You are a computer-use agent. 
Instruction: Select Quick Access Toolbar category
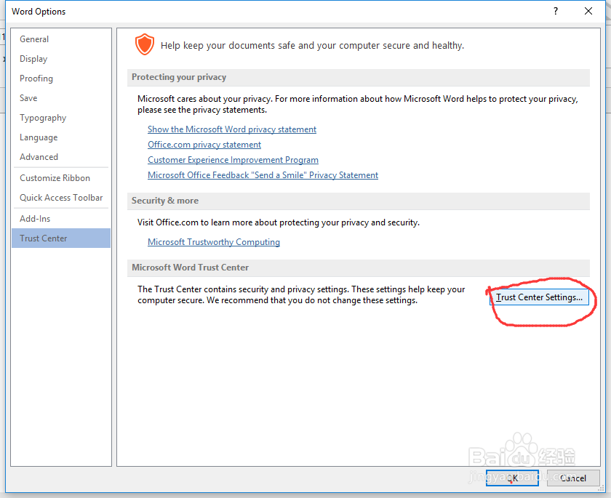[61, 198]
